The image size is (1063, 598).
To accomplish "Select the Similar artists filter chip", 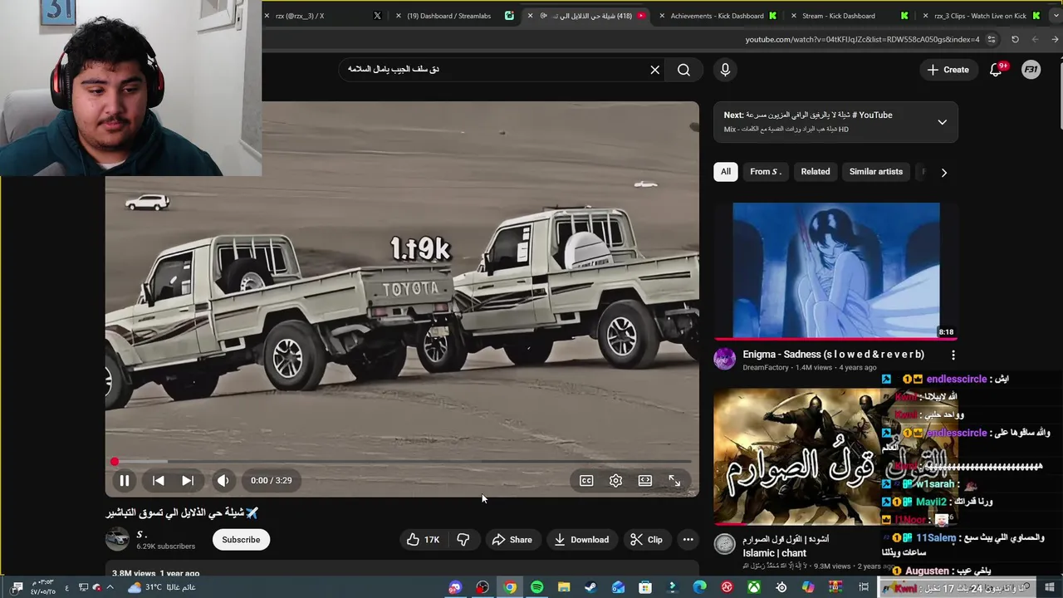I will pyautogui.click(x=876, y=172).
